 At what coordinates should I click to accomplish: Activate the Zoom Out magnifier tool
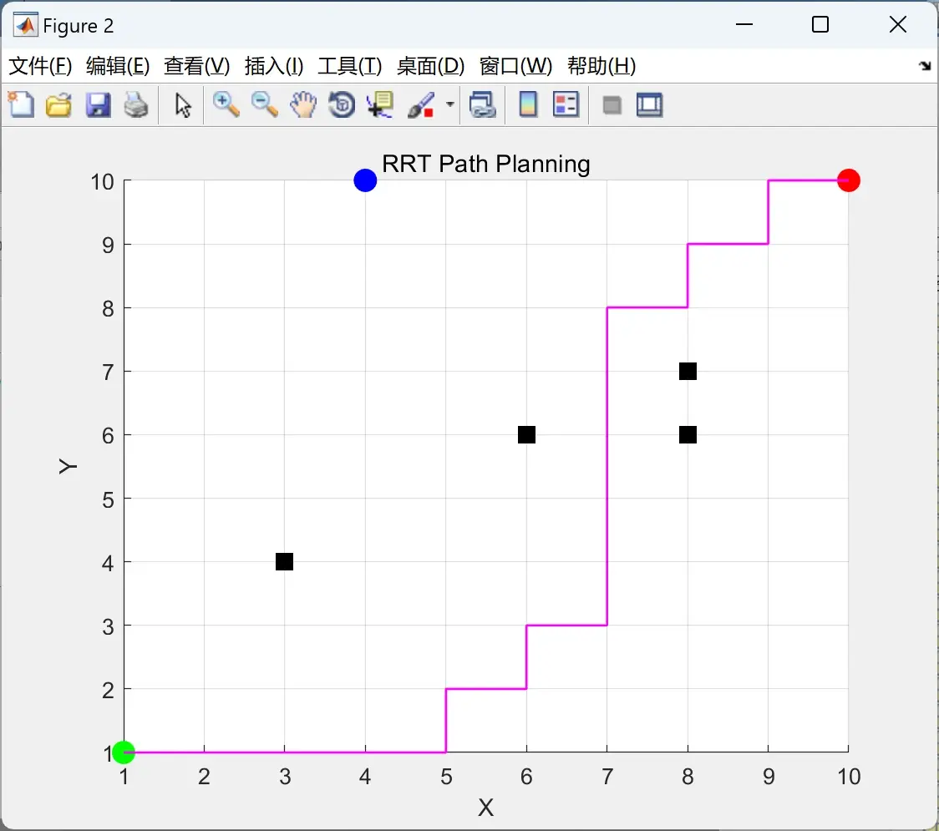point(264,104)
